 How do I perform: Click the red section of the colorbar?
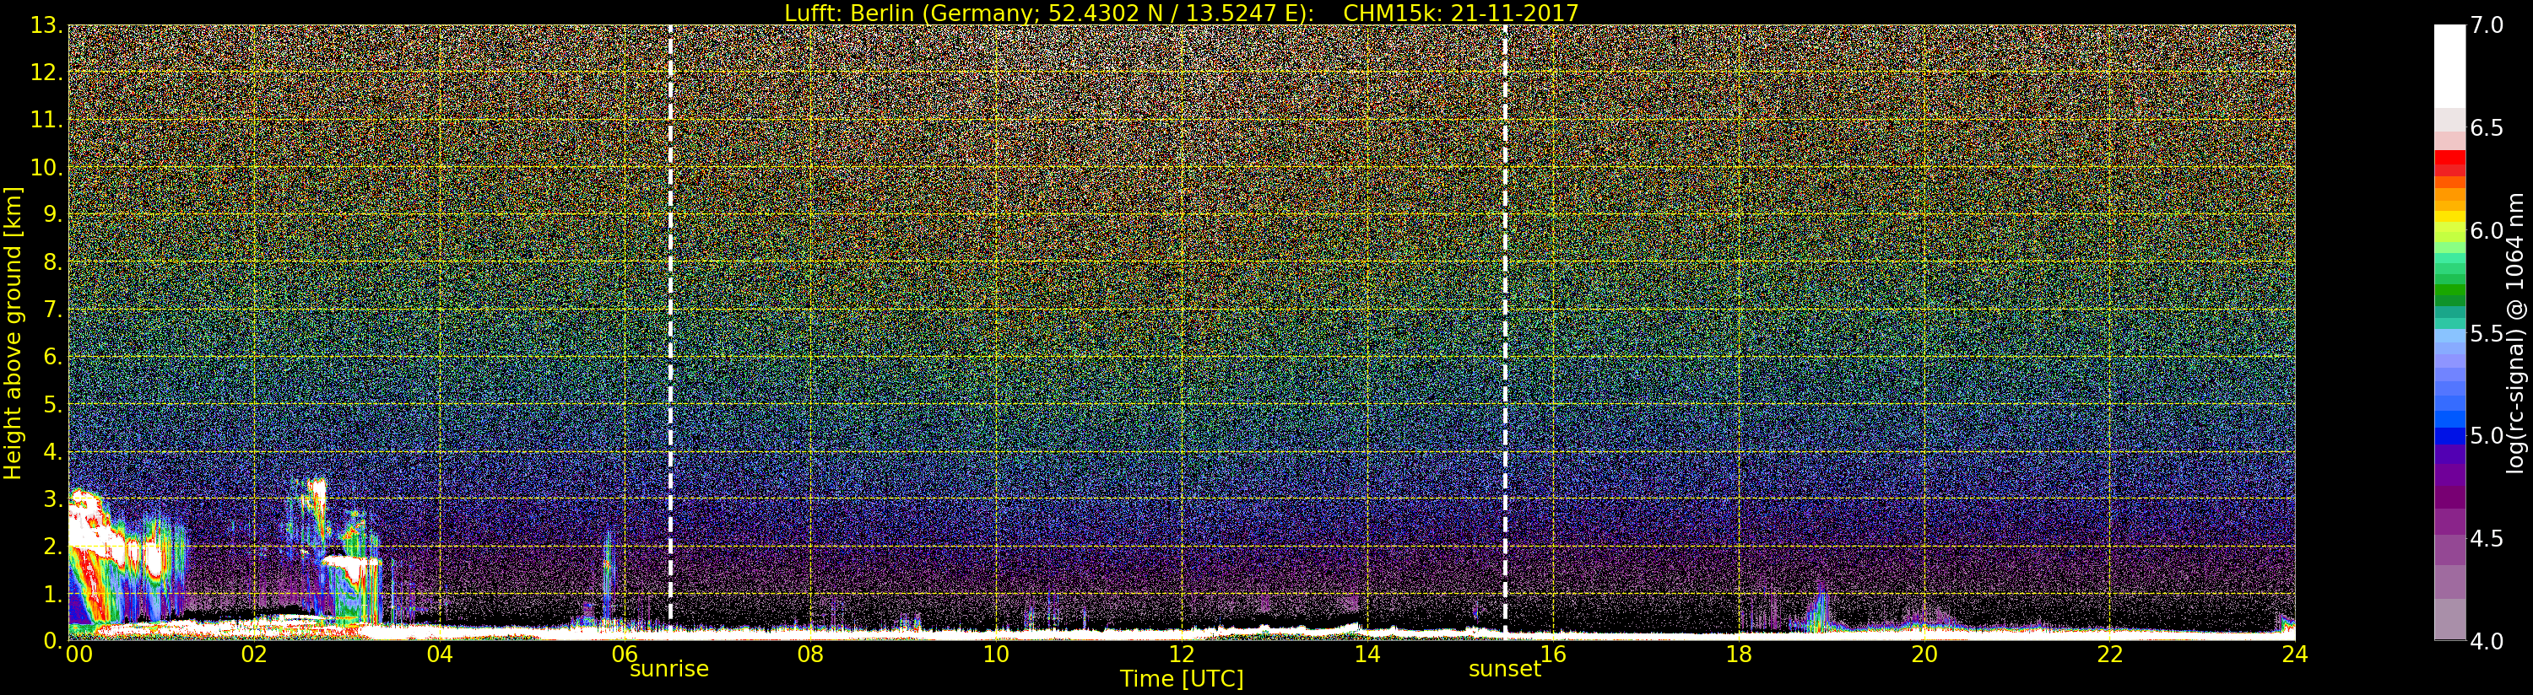(x=2449, y=163)
